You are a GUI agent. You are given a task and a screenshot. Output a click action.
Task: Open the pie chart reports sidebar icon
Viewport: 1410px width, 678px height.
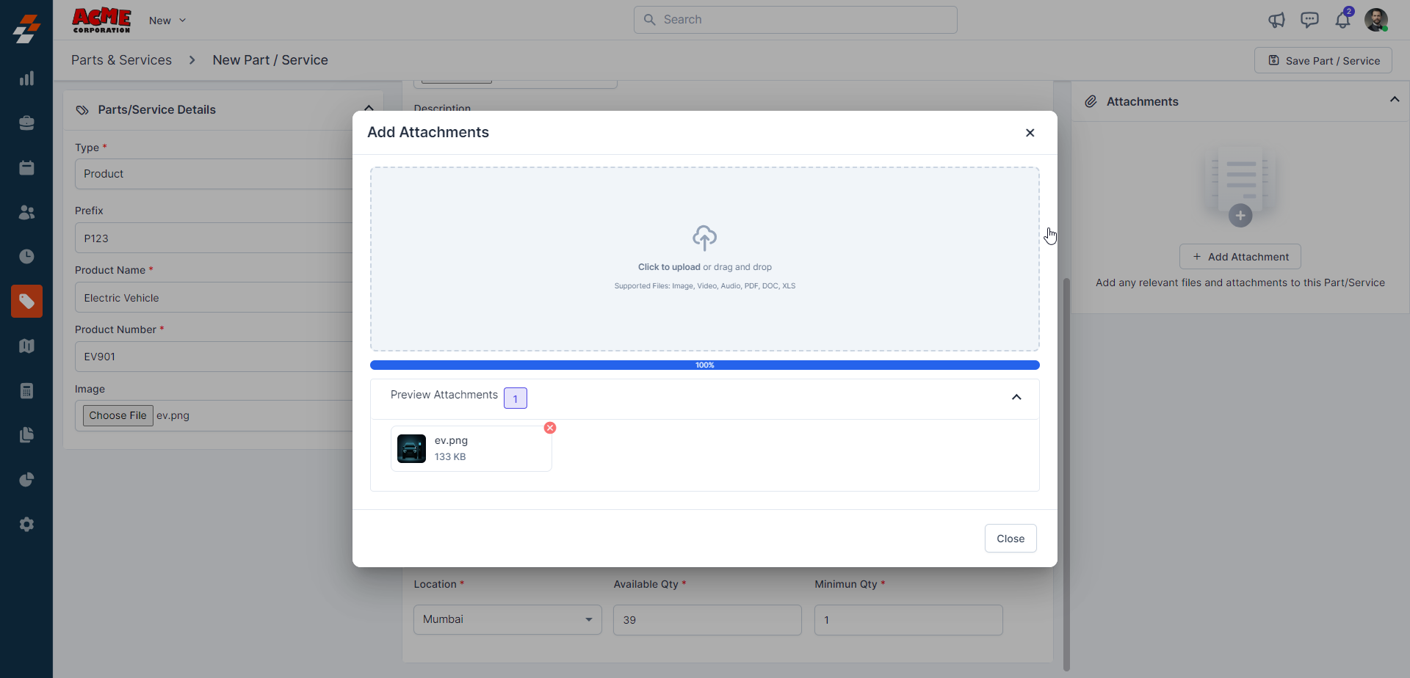(26, 480)
